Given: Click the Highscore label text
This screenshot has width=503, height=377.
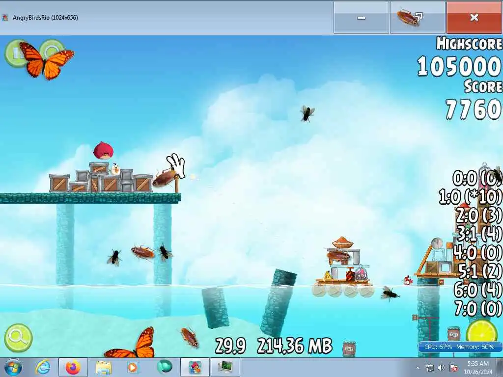Looking at the screenshot, I should (x=469, y=44).
